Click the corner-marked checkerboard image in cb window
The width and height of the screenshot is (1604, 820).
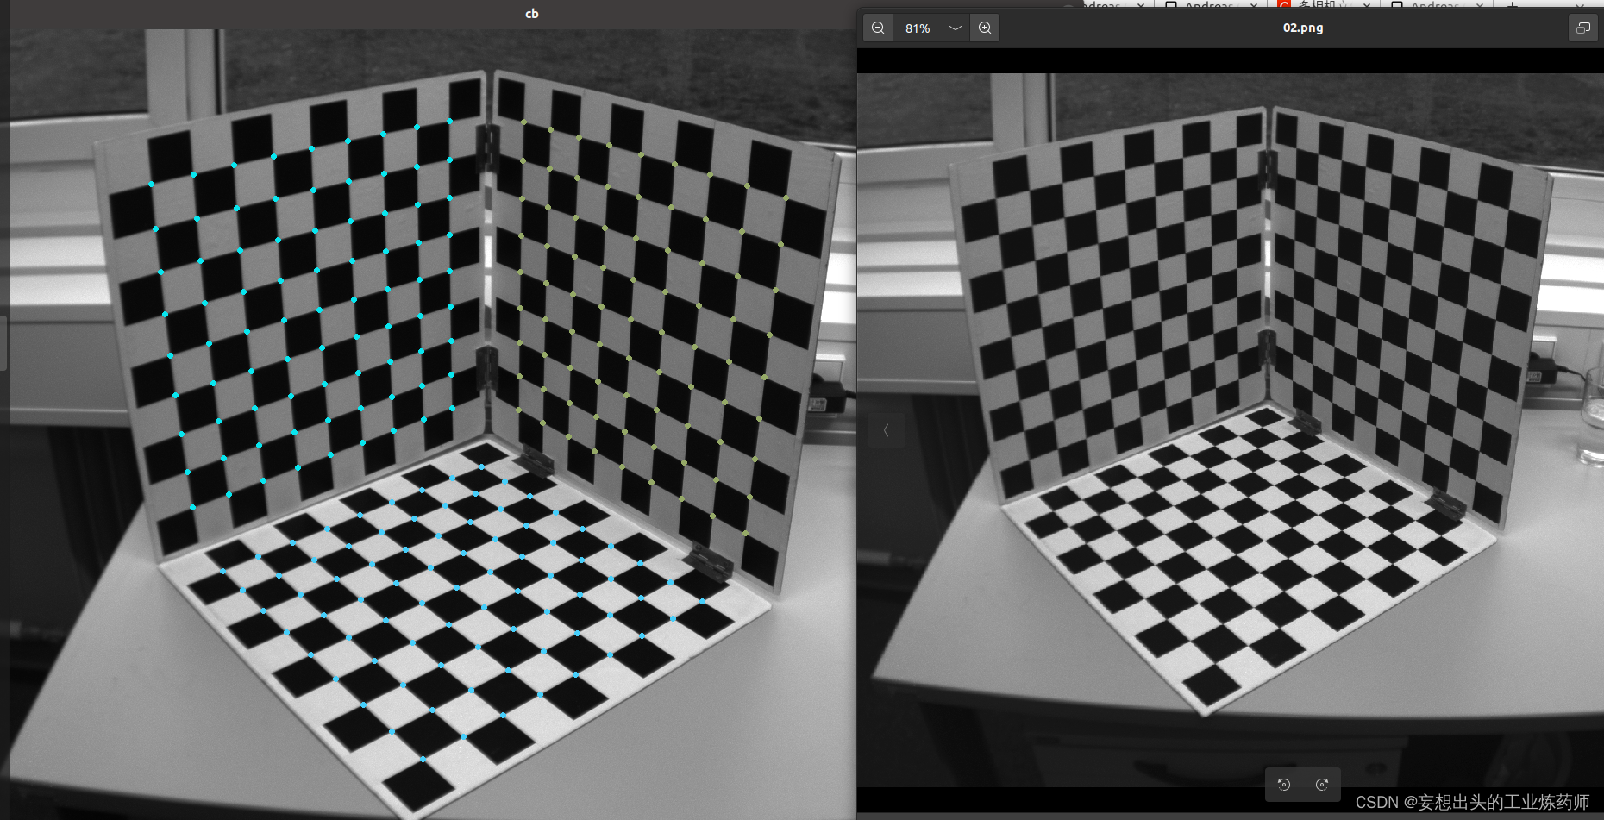[x=433, y=424]
